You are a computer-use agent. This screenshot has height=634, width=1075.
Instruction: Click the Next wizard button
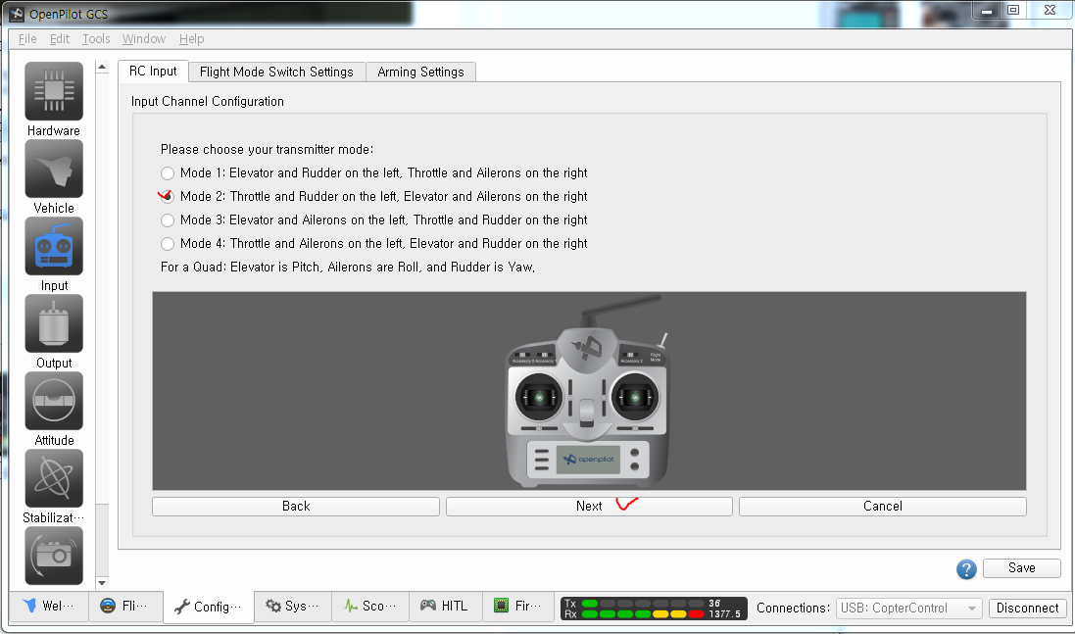coord(589,507)
